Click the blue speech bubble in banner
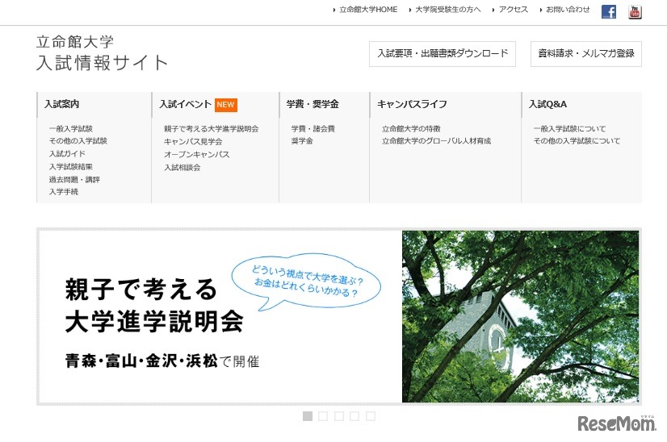The height and width of the screenshot is (442, 667). pos(306,281)
